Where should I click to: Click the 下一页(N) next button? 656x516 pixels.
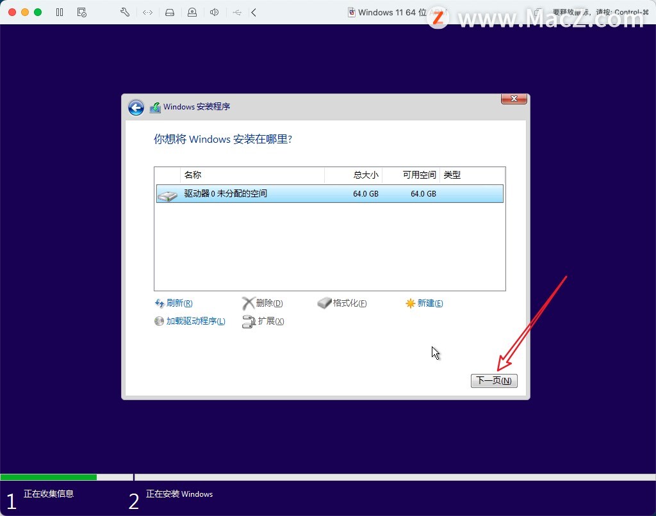coord(494,380)
